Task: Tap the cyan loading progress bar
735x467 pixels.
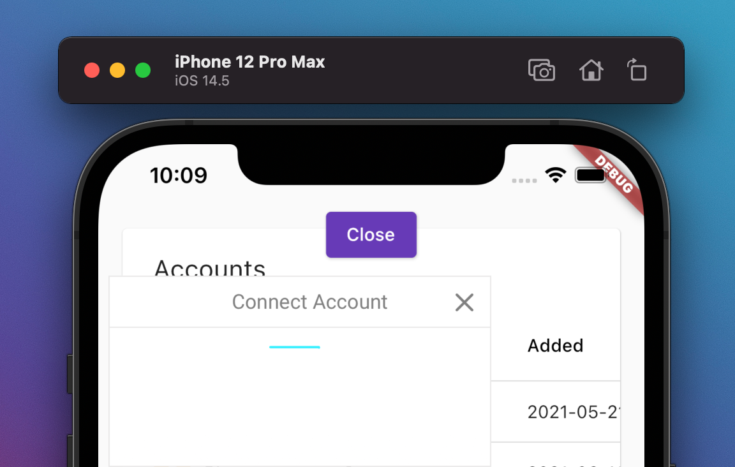Action: coord(295,346)
